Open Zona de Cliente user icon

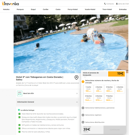(x=117, y=4)
